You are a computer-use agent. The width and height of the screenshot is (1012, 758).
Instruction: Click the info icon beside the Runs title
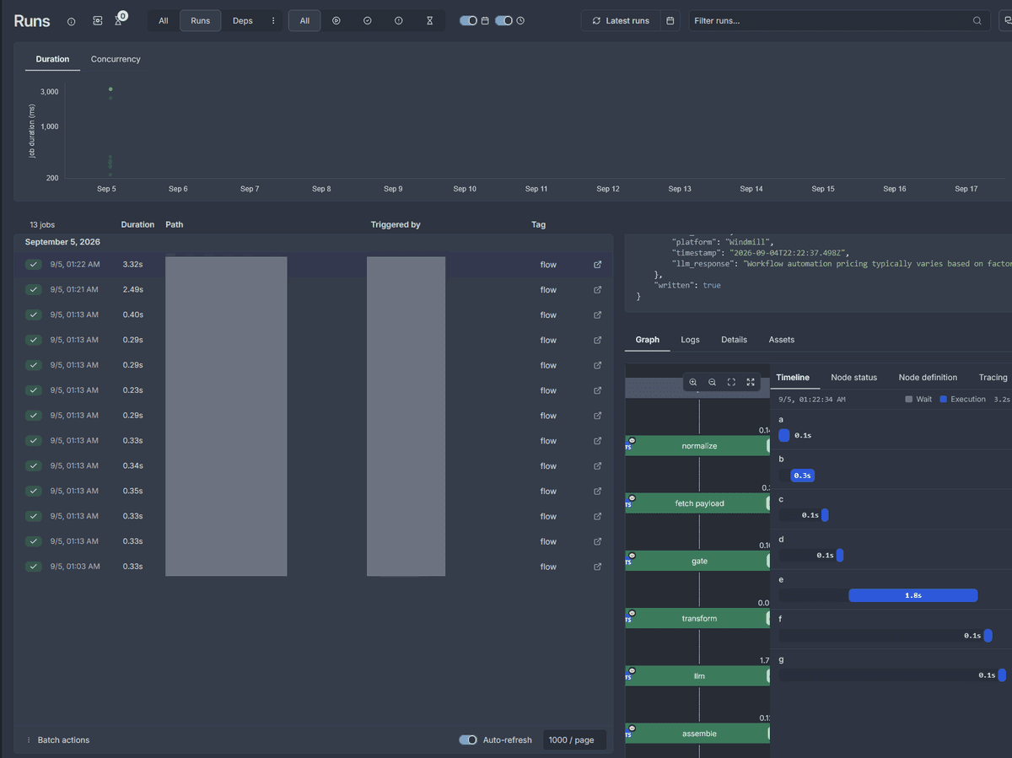tap(71, 21)
